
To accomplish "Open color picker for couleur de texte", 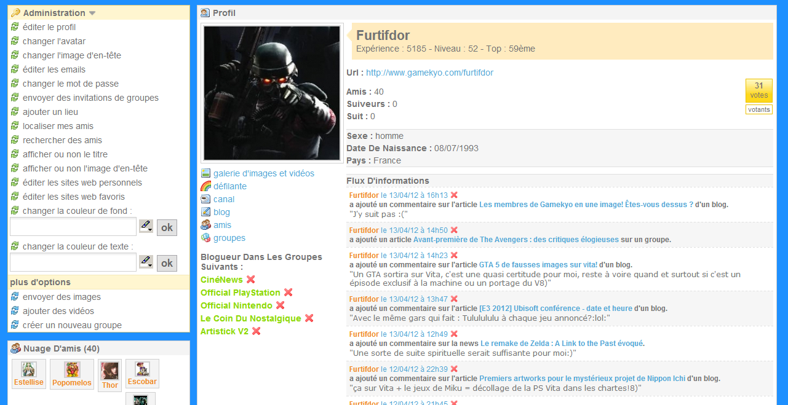I will pos(146,262).
